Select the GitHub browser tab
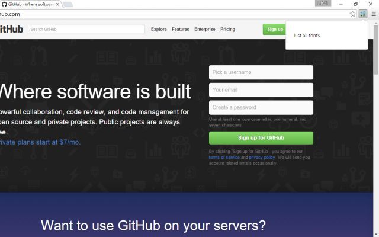379x237 pixels. pyautogui.click(x=31, y=4)
